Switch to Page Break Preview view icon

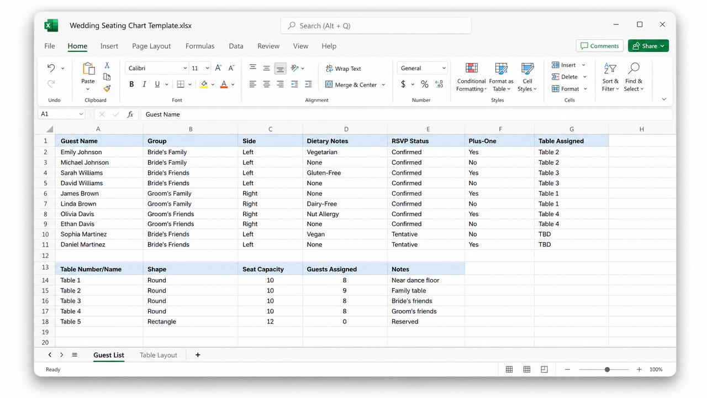544,369
